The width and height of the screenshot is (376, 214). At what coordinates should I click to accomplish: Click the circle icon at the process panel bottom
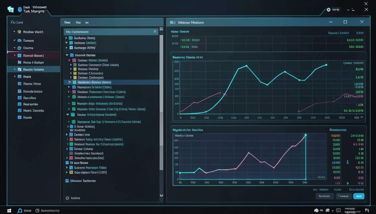pyautogui.click(x=67, y=198)
